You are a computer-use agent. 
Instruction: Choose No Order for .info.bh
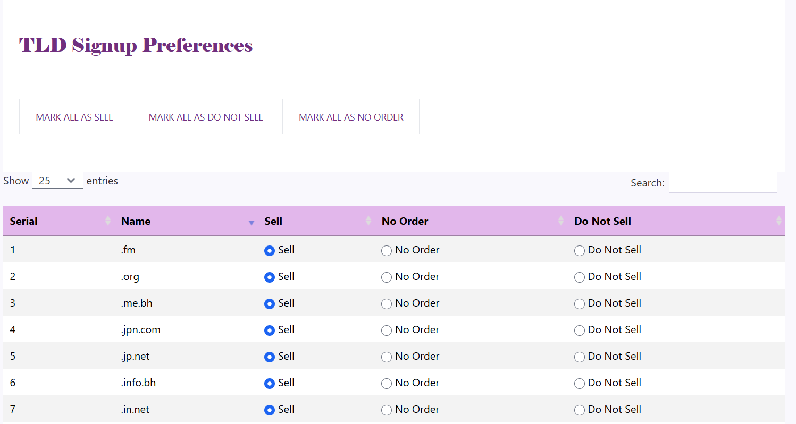(387, 384)
